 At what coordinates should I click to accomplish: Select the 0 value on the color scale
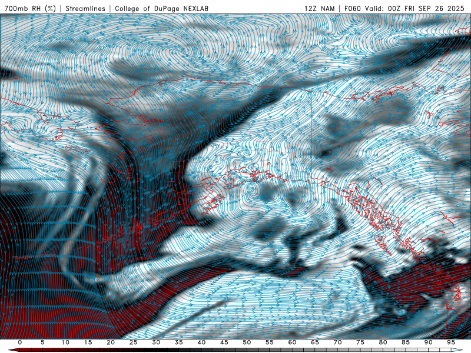point(20,342)
